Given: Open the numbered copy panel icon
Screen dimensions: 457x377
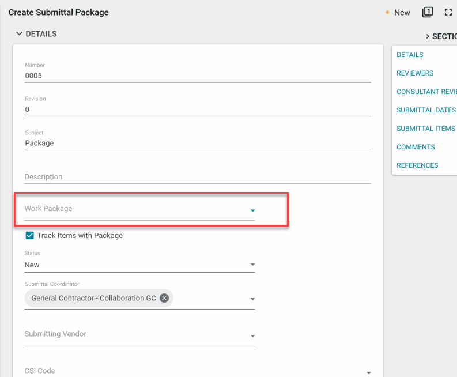Looking at the screenshot, I should [x=427, y=12].
